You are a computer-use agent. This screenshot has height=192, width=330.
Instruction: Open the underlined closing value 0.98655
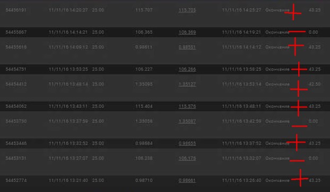tap(187, 144)
